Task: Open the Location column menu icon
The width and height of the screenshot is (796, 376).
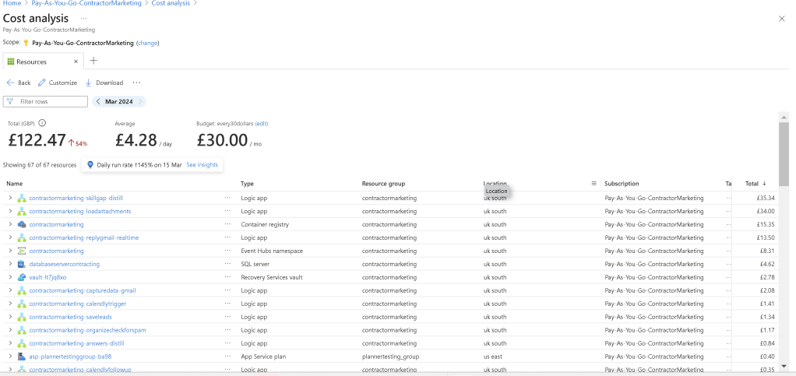Action: [x=594, y=184]
